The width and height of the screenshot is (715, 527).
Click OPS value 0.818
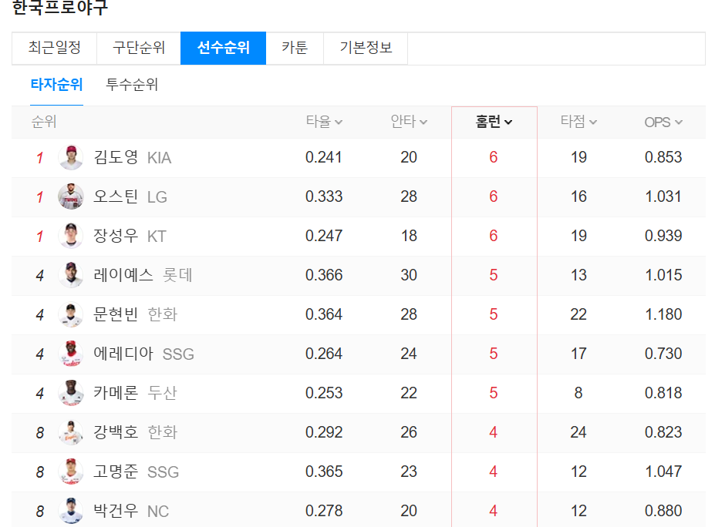(663, 393)
